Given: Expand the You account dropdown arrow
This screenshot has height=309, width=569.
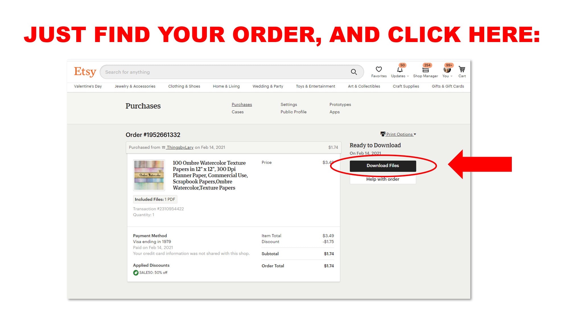Looking at the screenshot, I should 452,76.
